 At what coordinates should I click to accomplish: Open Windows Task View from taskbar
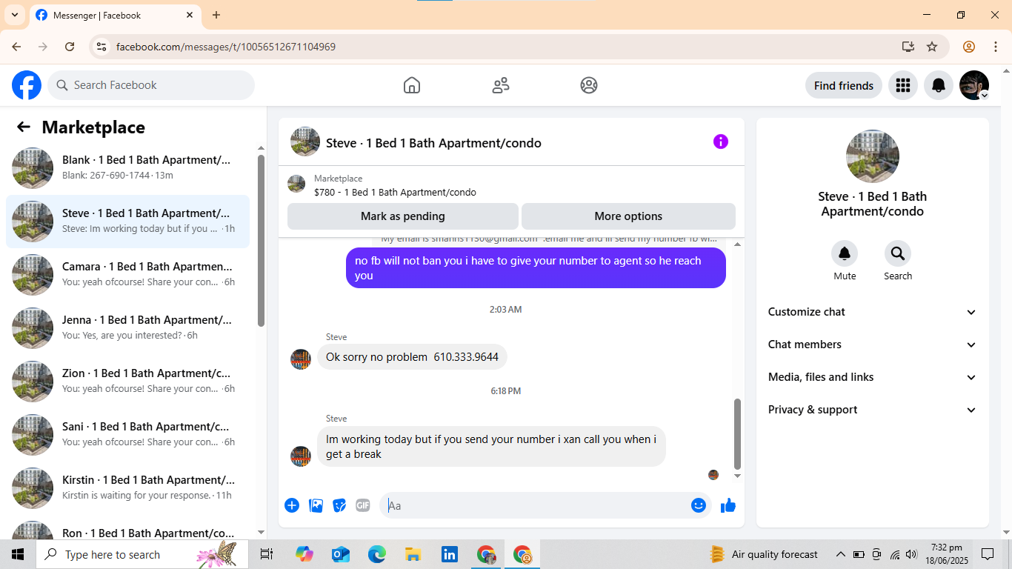click(x=267, y=554)
